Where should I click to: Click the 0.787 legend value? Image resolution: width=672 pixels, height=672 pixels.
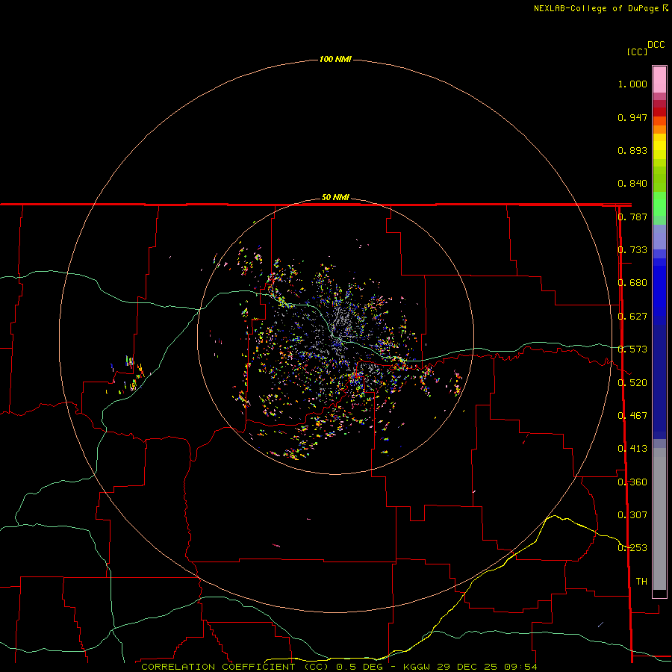pyautogui.click(x=632, y=217)
